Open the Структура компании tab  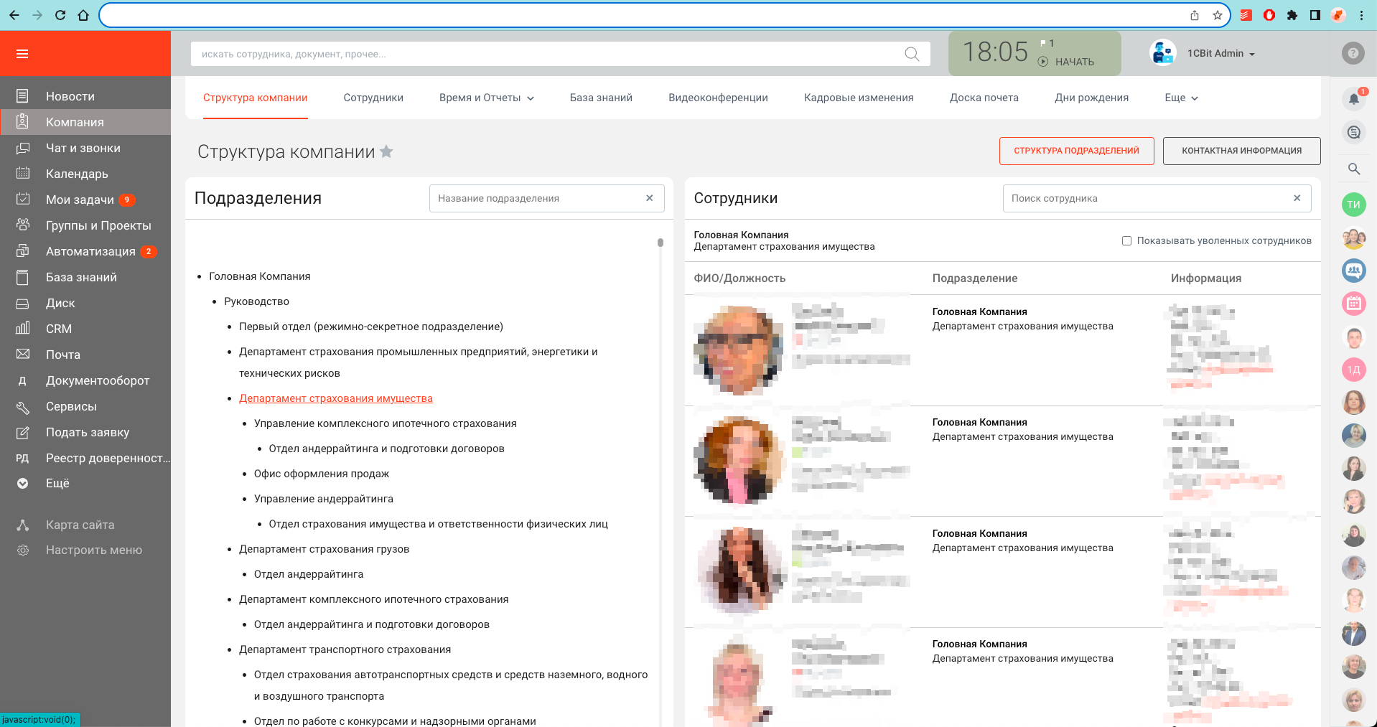255,98
